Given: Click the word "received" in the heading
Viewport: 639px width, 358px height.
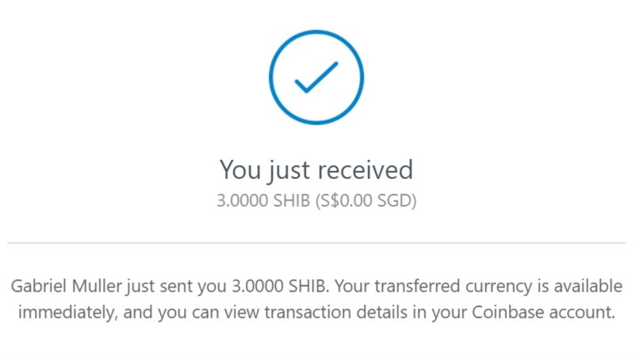Looking at the screenshot, I should click(x=365, y=169).
